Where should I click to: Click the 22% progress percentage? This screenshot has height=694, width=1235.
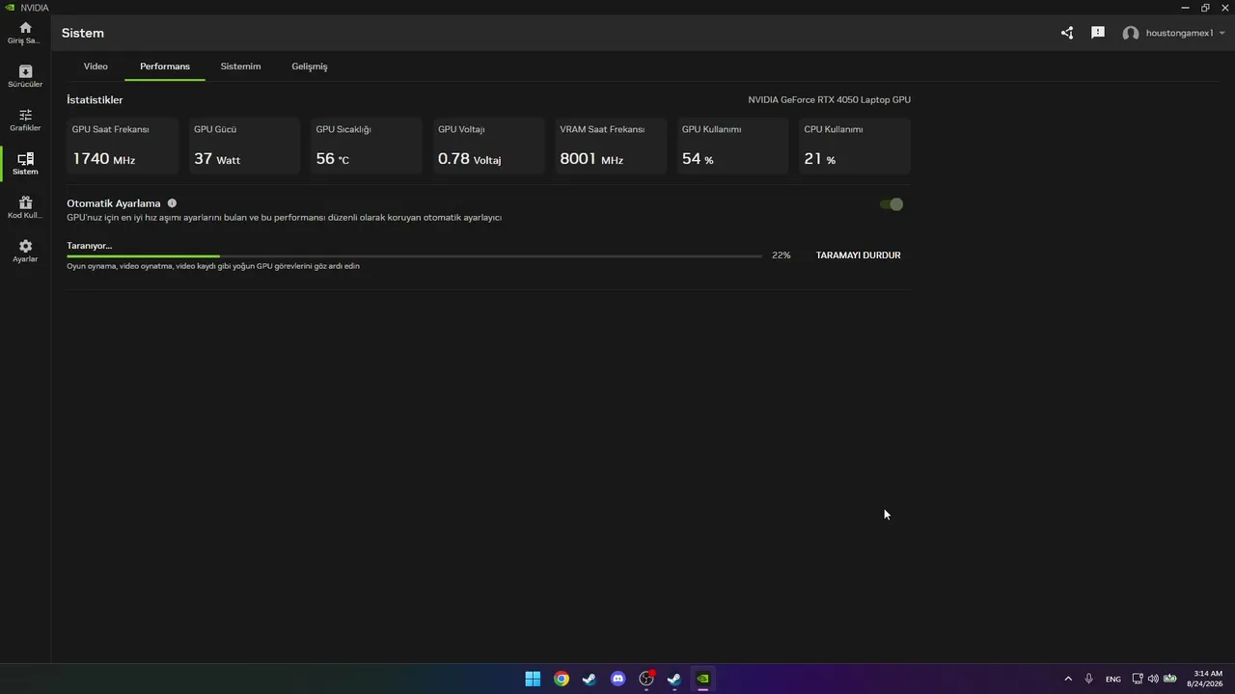782,255
